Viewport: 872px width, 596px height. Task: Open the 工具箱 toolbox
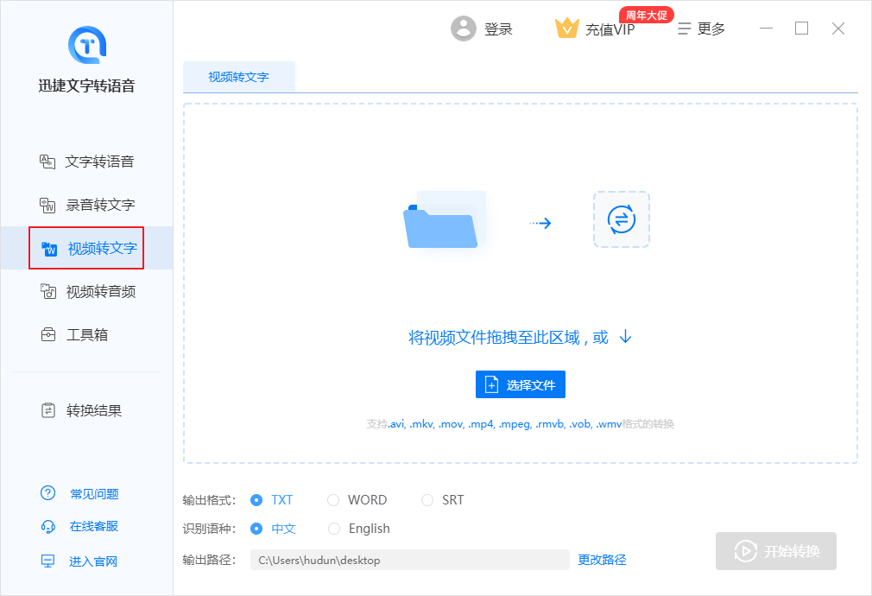(86, 334)
